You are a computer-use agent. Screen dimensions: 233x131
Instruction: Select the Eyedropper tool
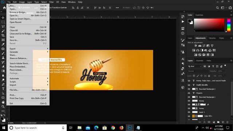[x=3, y=44]
